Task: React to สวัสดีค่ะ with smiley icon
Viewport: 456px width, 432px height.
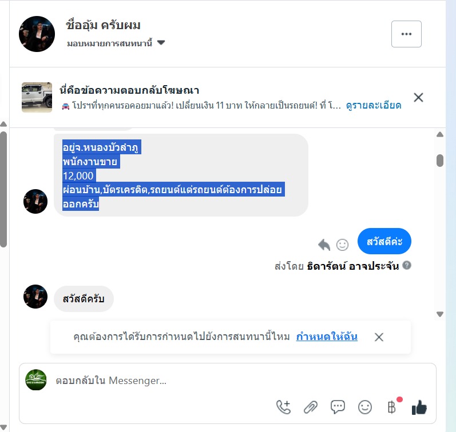Action: [342, 245]
